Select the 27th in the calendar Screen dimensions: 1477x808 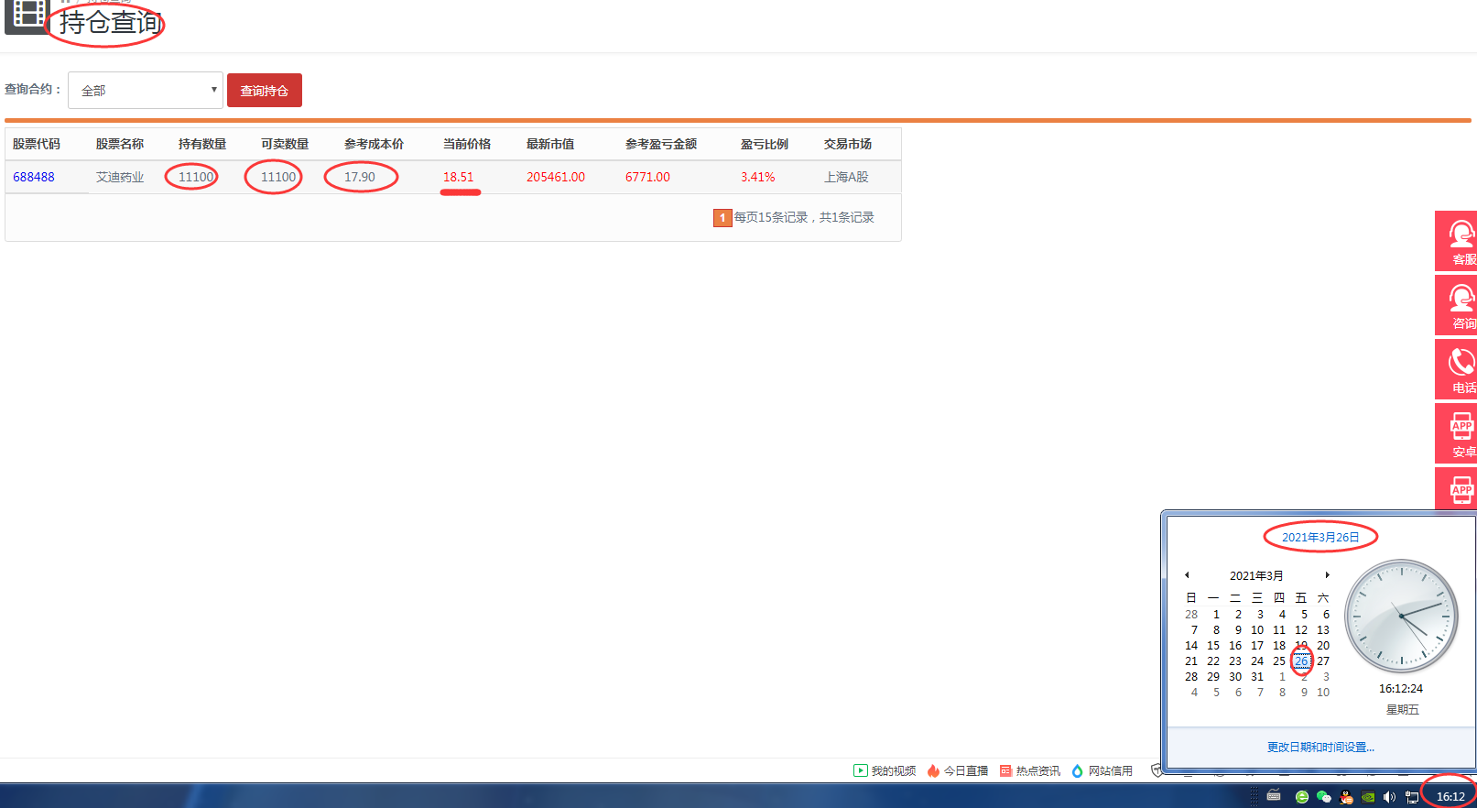[1323, 661]
